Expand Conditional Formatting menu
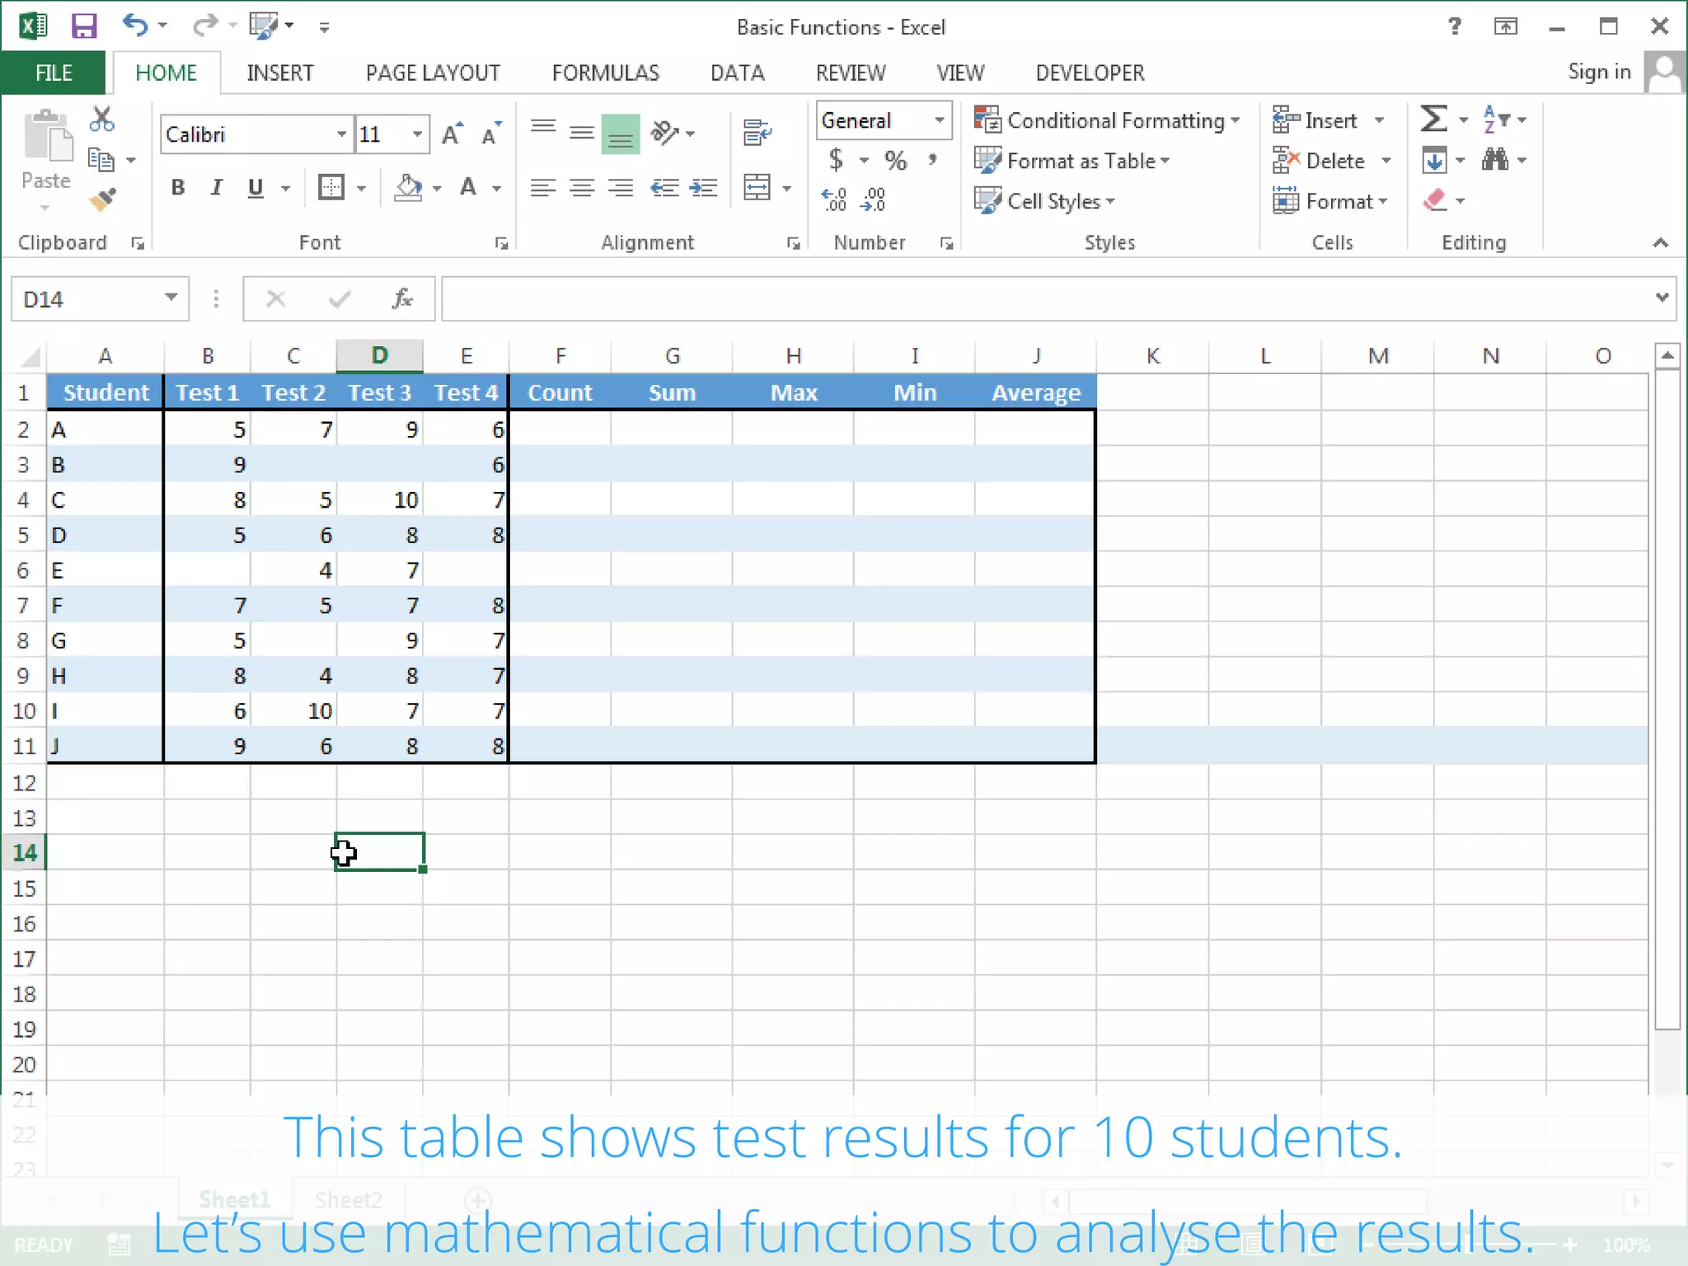1688x1266 pixels. pos(1107,120)
